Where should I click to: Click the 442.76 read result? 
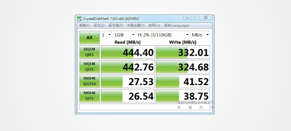128,67
